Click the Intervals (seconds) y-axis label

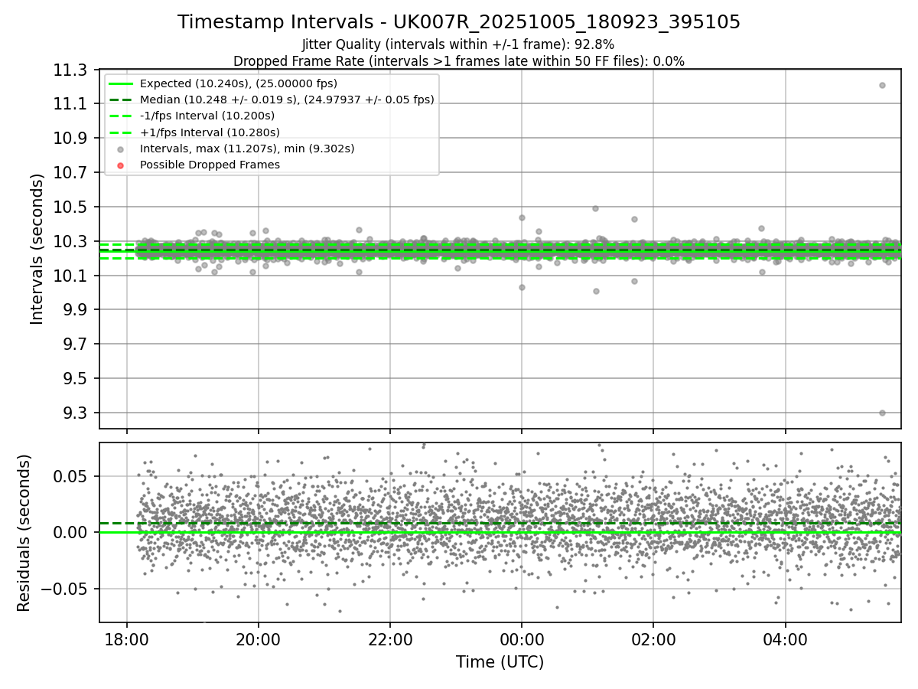point(37,249)
